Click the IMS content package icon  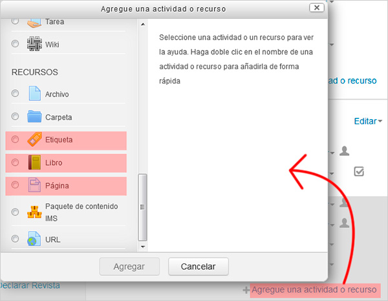coord(34,212)
